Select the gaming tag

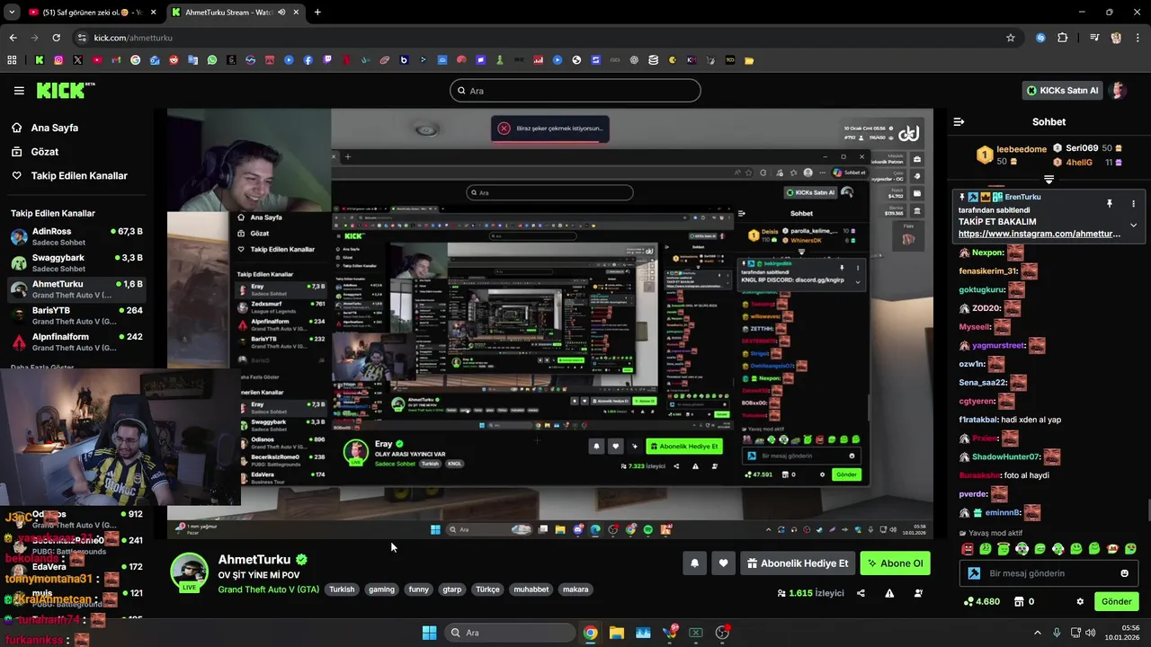tap(381, 589)
